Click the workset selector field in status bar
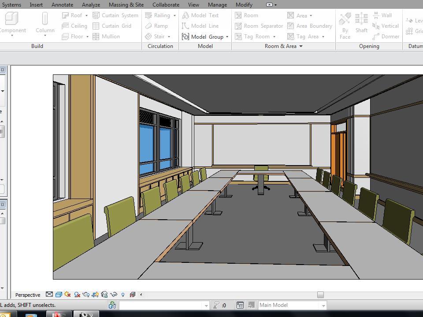 point(163,305)
